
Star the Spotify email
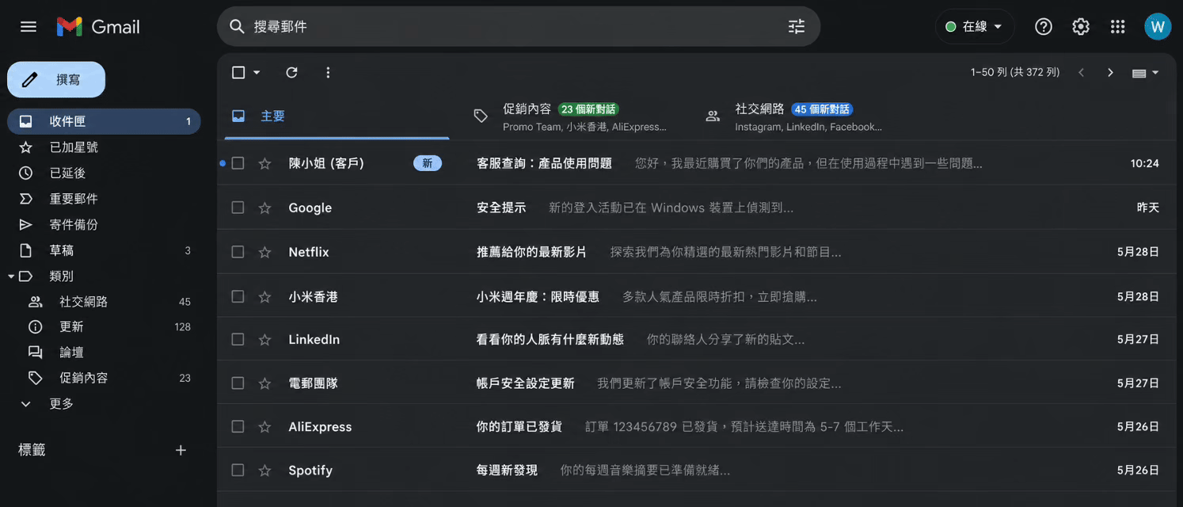[264, 471]
